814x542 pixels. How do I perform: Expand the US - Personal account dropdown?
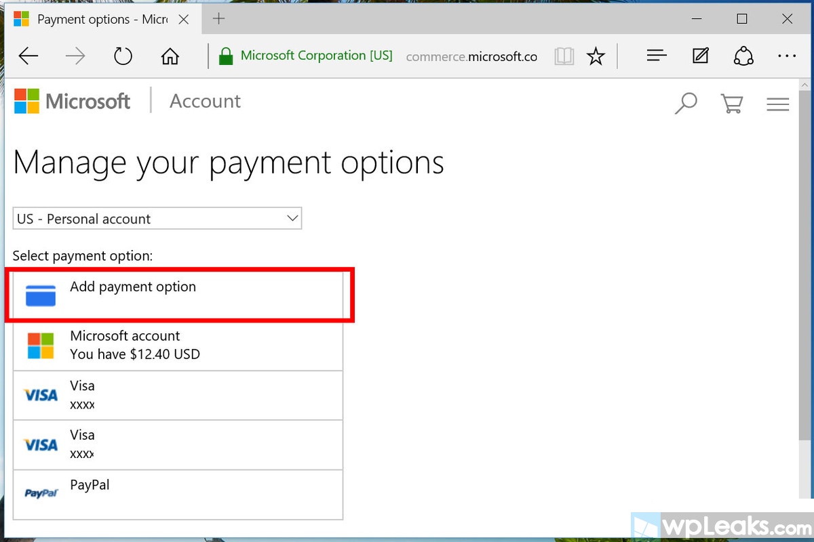[x=157, y=219]
